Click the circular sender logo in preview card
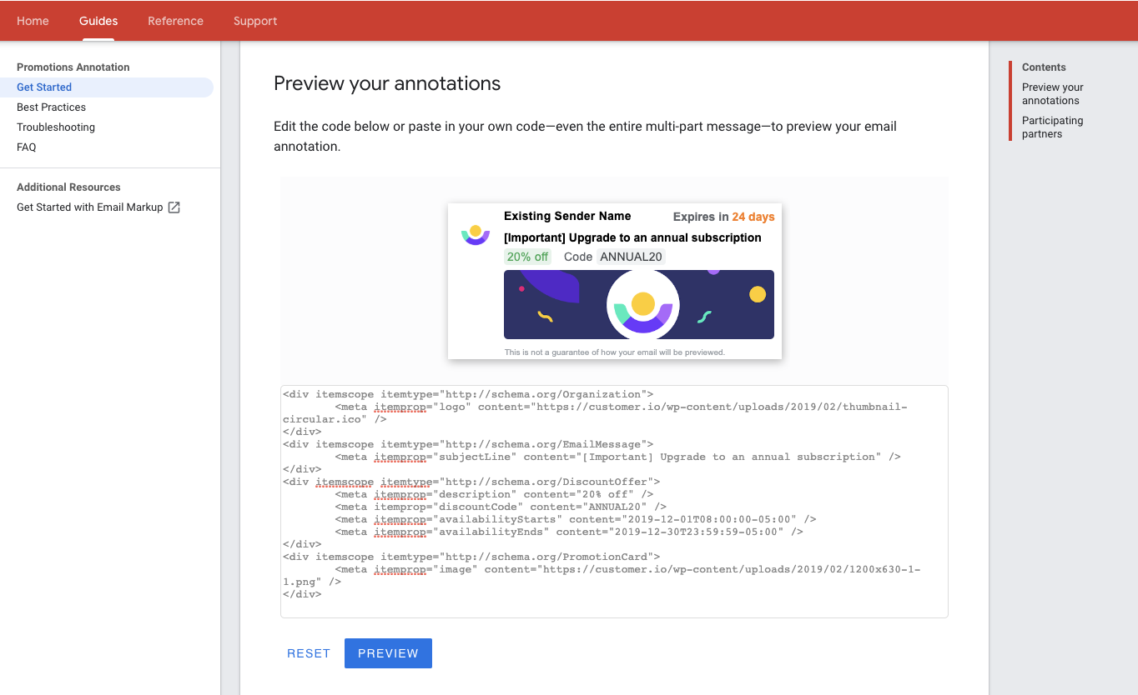The height and width of the screenshot is (695, 1138). (475, 234)
